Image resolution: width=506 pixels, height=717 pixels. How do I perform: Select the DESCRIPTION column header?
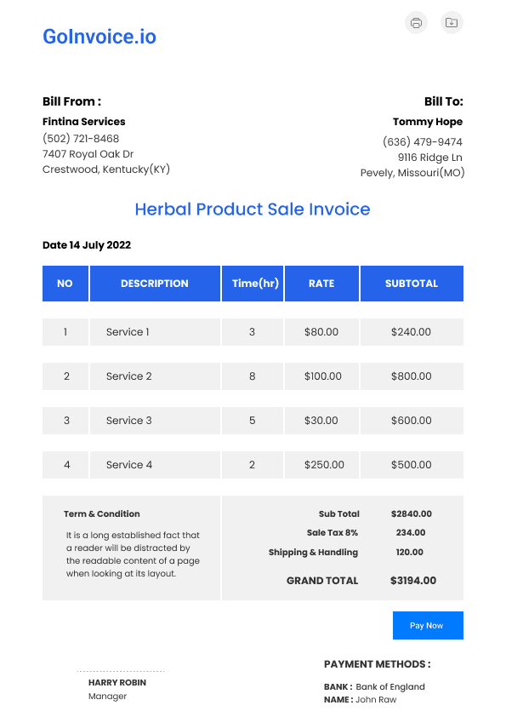pyautogui.click(x=155, y=284)
